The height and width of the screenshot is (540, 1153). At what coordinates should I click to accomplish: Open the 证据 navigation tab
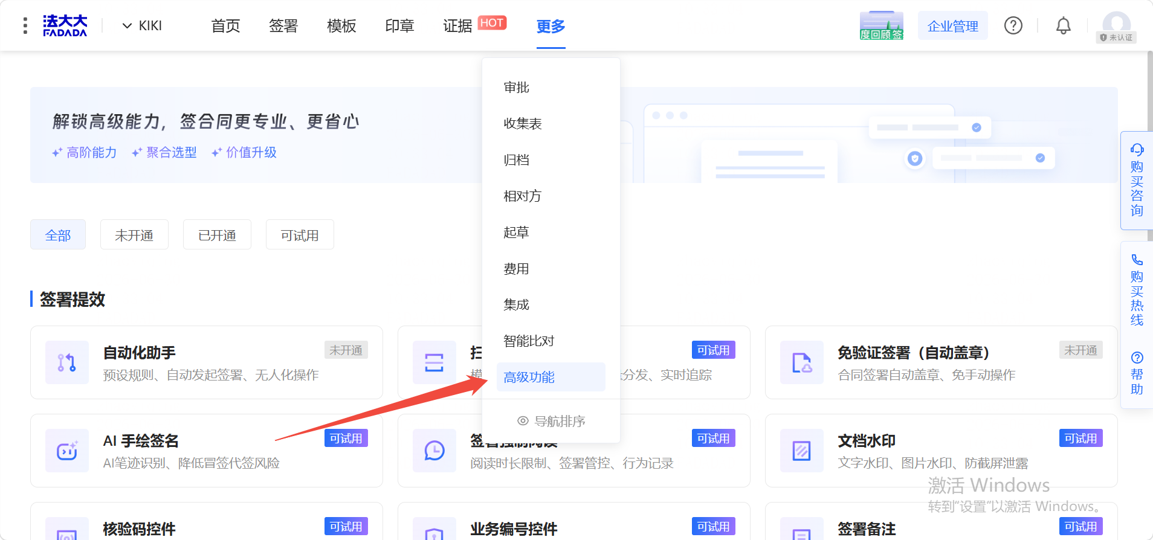[x=457, y=26]
